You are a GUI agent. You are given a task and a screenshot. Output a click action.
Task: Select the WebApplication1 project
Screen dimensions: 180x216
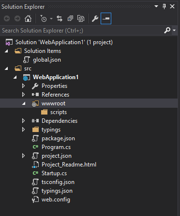[x=56, y=77]
